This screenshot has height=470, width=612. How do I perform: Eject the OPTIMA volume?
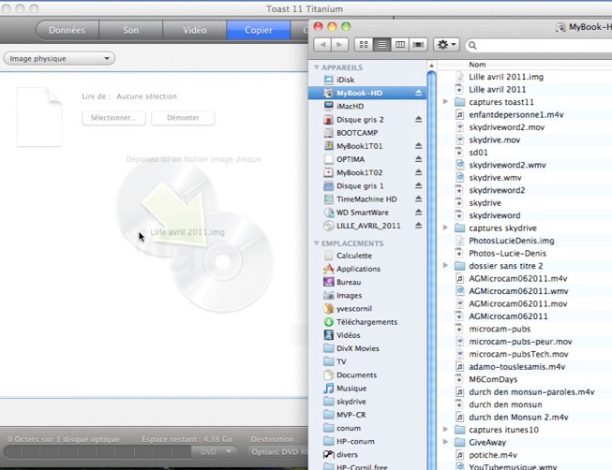point(418,159)
